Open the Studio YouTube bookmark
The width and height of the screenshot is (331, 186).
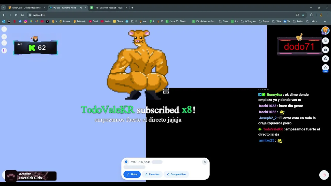[x=106, y=21]
